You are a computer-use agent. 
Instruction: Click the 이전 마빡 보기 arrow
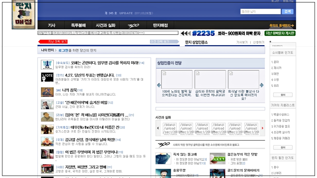click(164, 42)
